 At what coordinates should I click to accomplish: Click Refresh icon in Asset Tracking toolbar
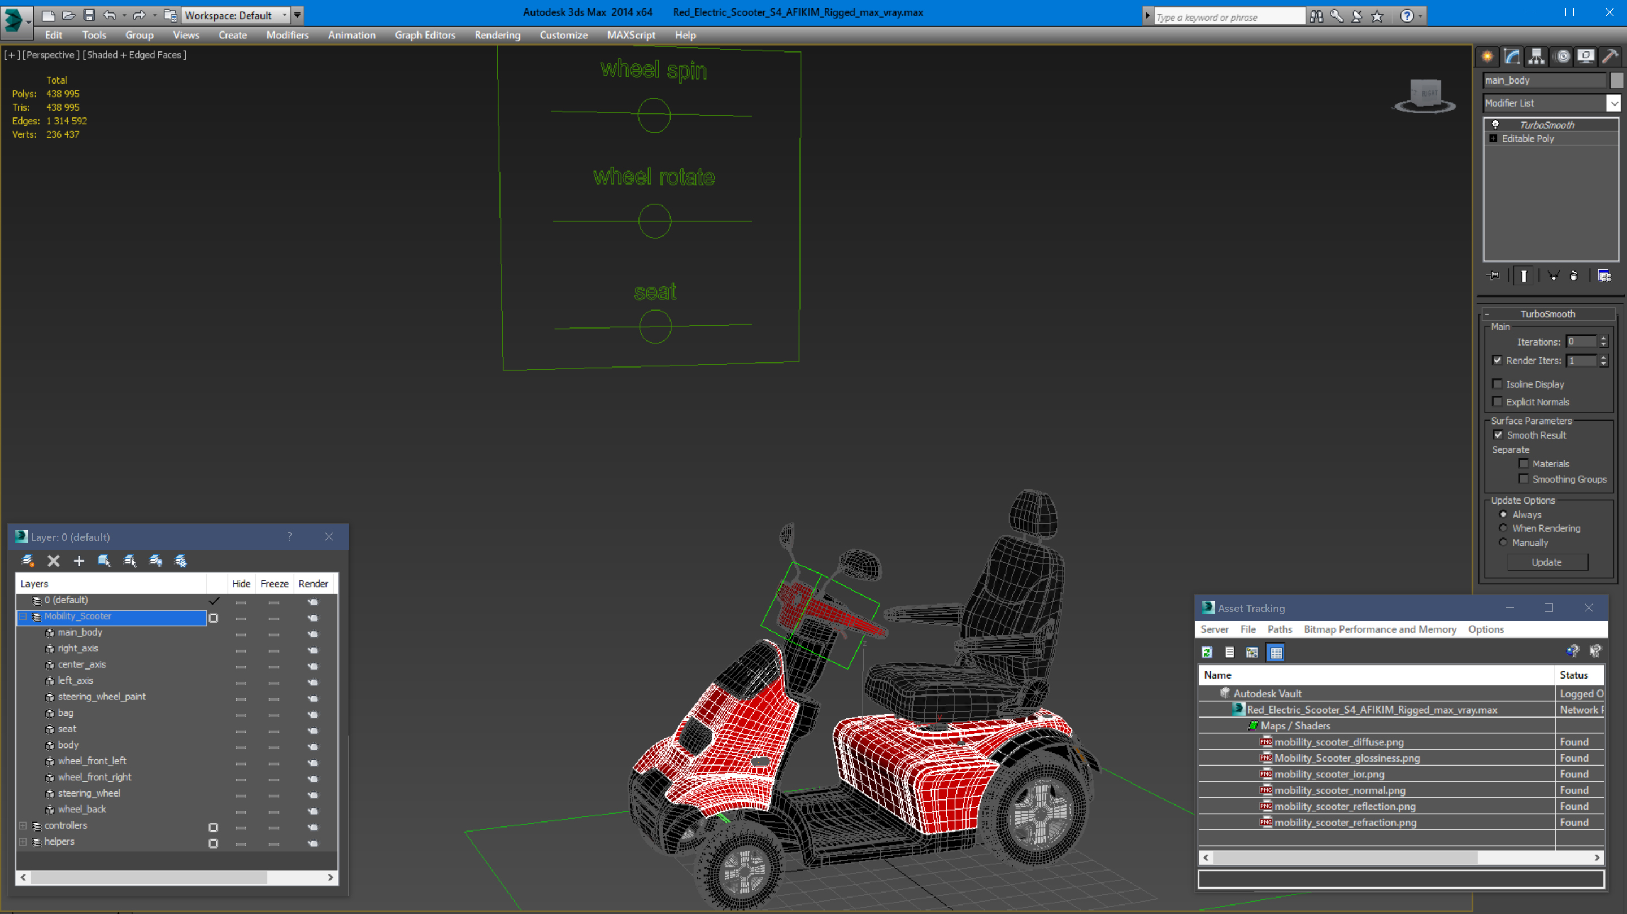(x=1207, y=652)
